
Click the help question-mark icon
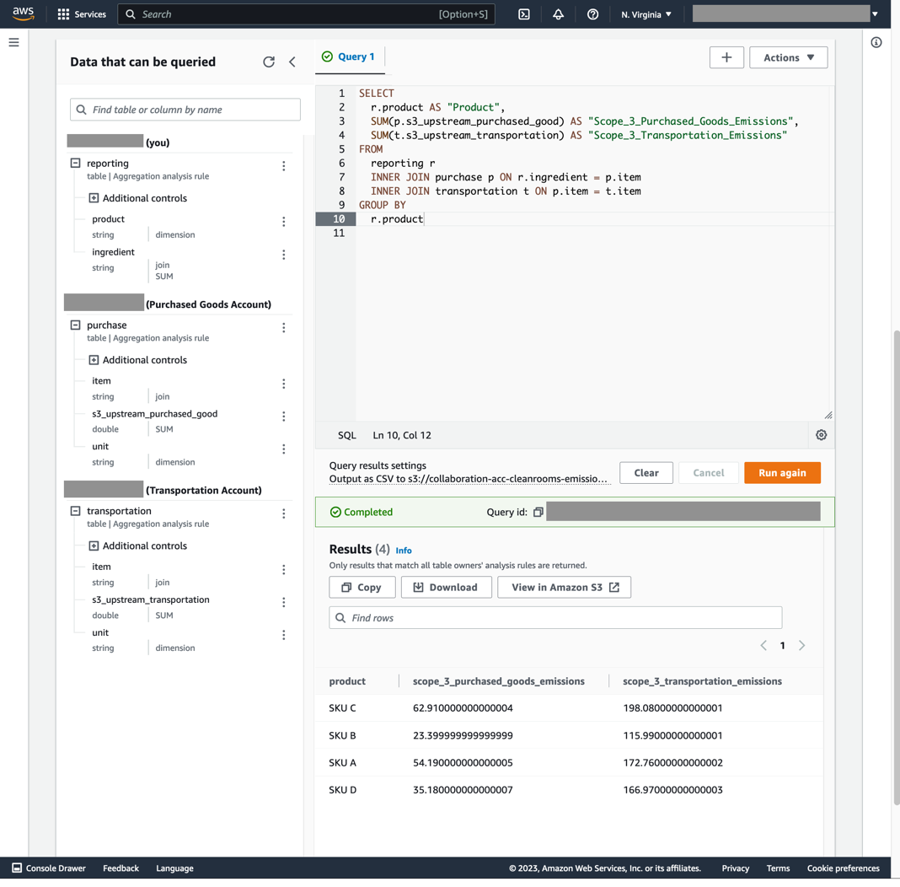coord(592,14)
